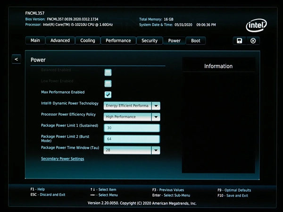Click the Max Performance Enabled label
The width and height of the screenshot is (283, 212).
[63, 92]
